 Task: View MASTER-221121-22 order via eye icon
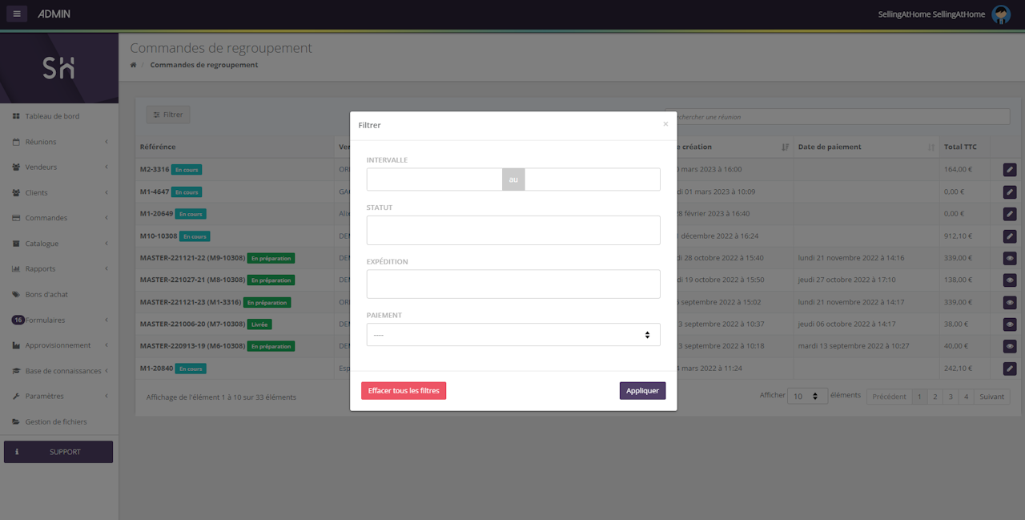pos(1010,258)
